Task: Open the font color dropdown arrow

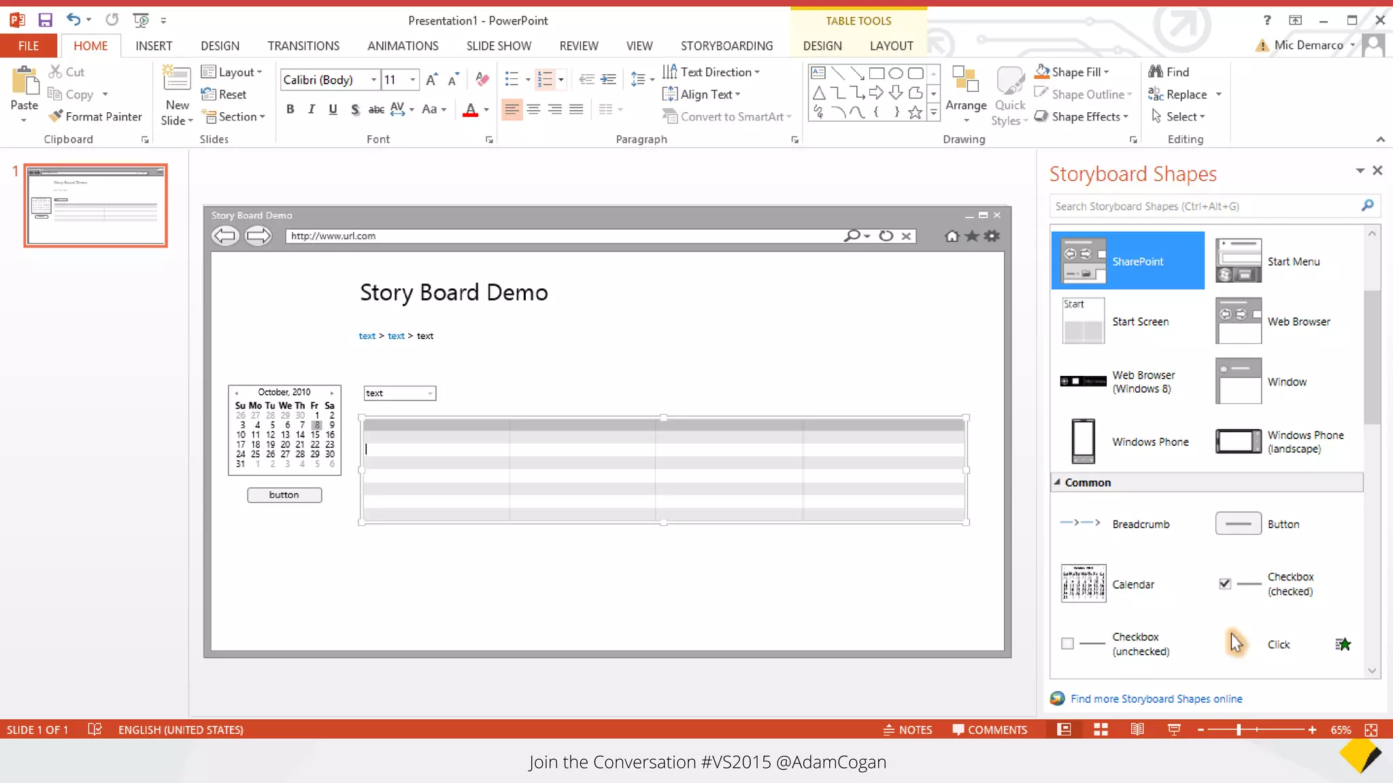Action: (x=486, y=109)
